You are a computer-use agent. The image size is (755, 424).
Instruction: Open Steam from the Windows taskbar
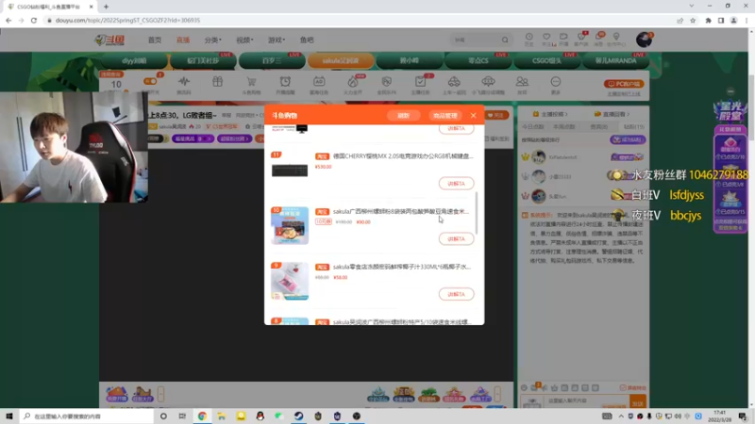coord(298,416)
